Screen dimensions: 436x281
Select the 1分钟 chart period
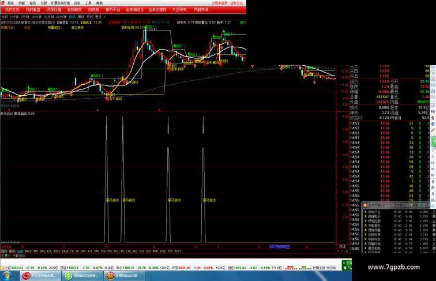(14, 17)
